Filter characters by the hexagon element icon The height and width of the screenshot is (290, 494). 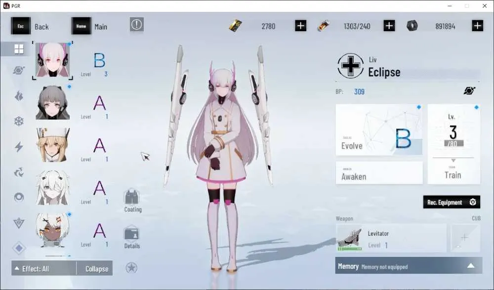pyautogui.click(x=19, y=70)
